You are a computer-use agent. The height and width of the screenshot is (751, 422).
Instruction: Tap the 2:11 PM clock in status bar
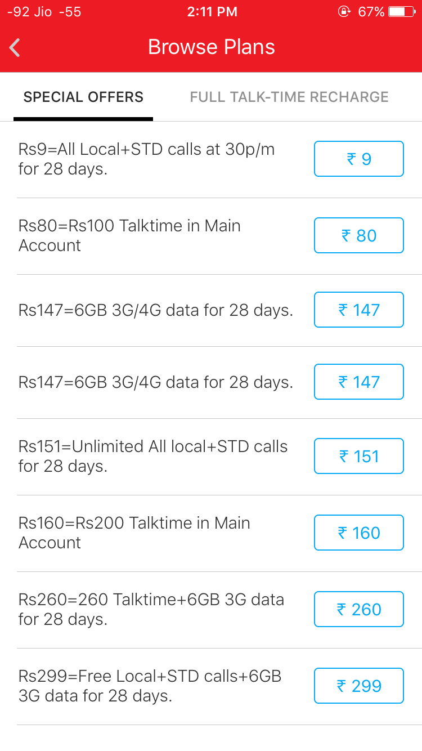[211, 12]
